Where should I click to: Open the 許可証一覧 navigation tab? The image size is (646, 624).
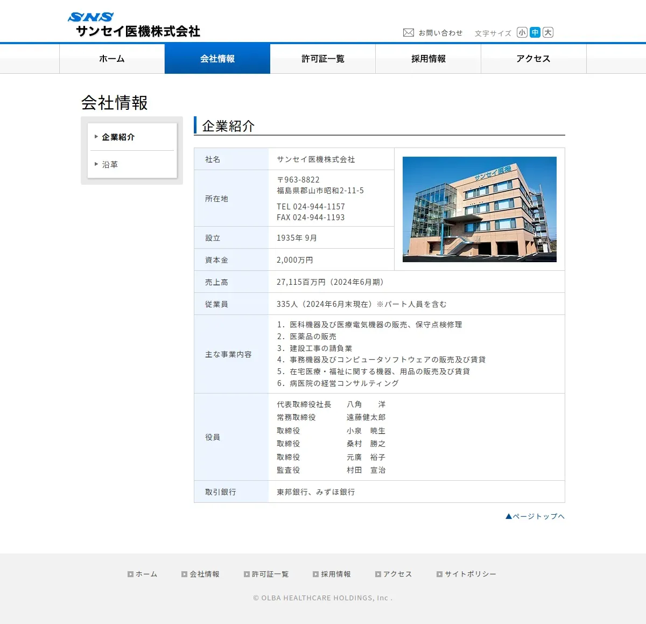click(323, 59)
